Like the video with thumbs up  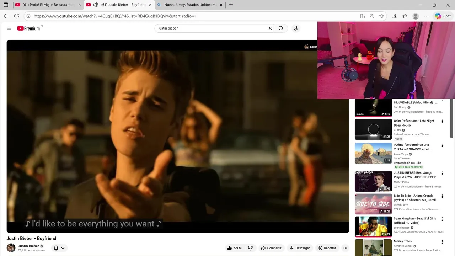[234, 248]
